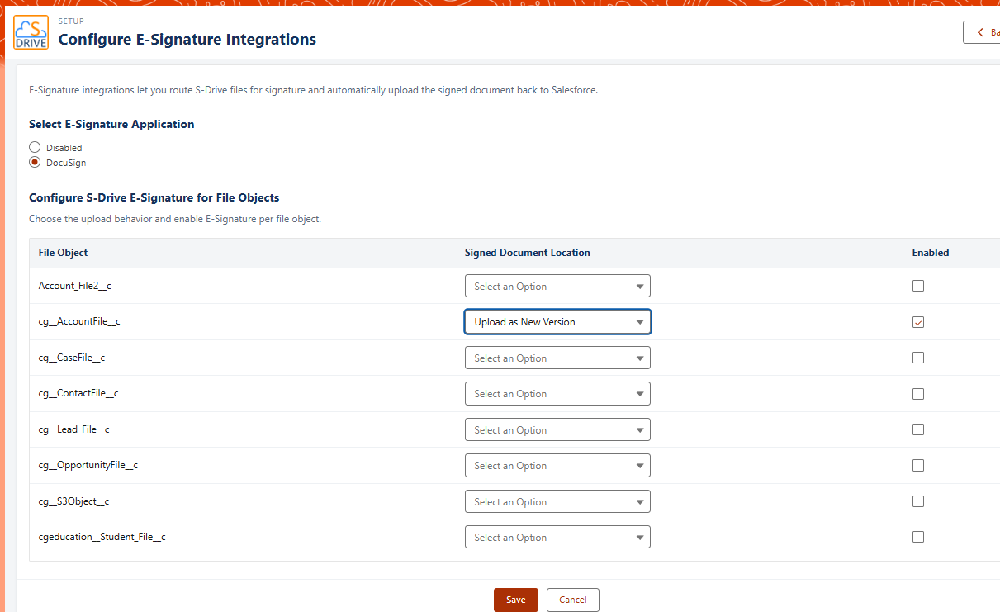Click Configure S-Drive E-Signature for File Objects heading
The width and height of the screenshot is (1000, 612).
point(154,198)
